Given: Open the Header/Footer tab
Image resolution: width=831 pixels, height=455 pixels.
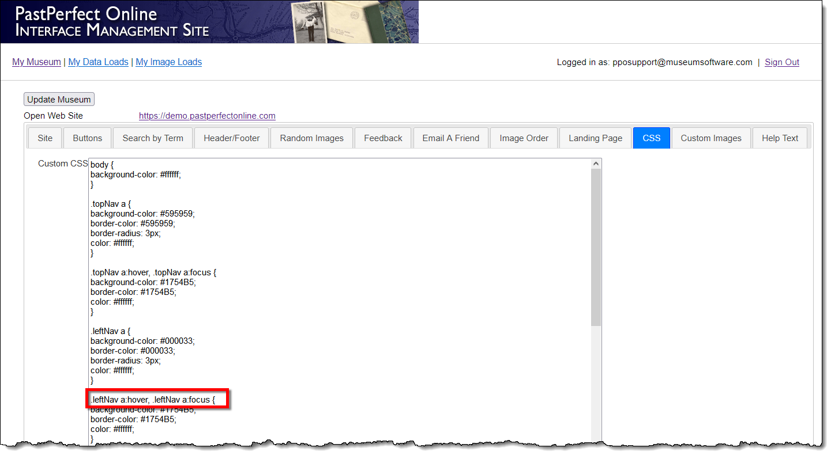Looking at the screenshot, I should [231, 138].
